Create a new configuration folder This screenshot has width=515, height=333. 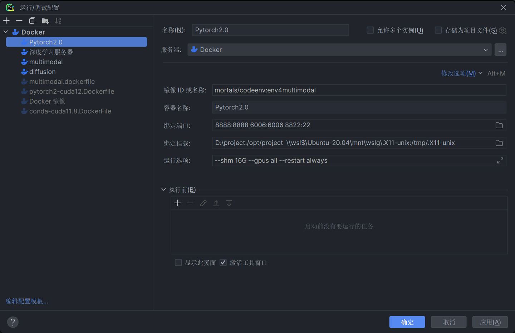45,21
